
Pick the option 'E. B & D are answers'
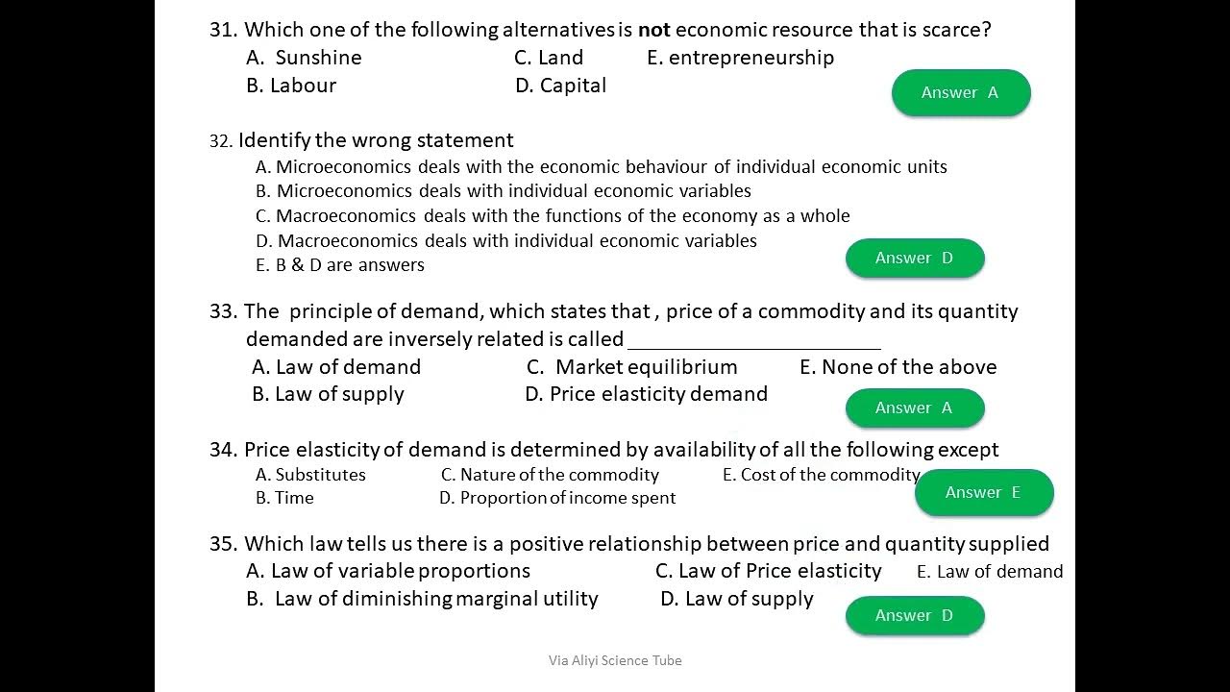(x=340, y=265)
